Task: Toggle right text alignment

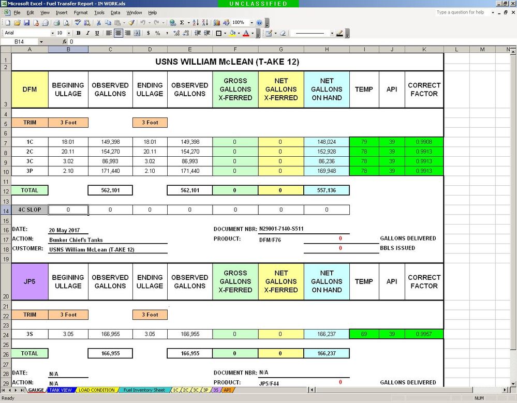Action: click(x=127, y=33)
